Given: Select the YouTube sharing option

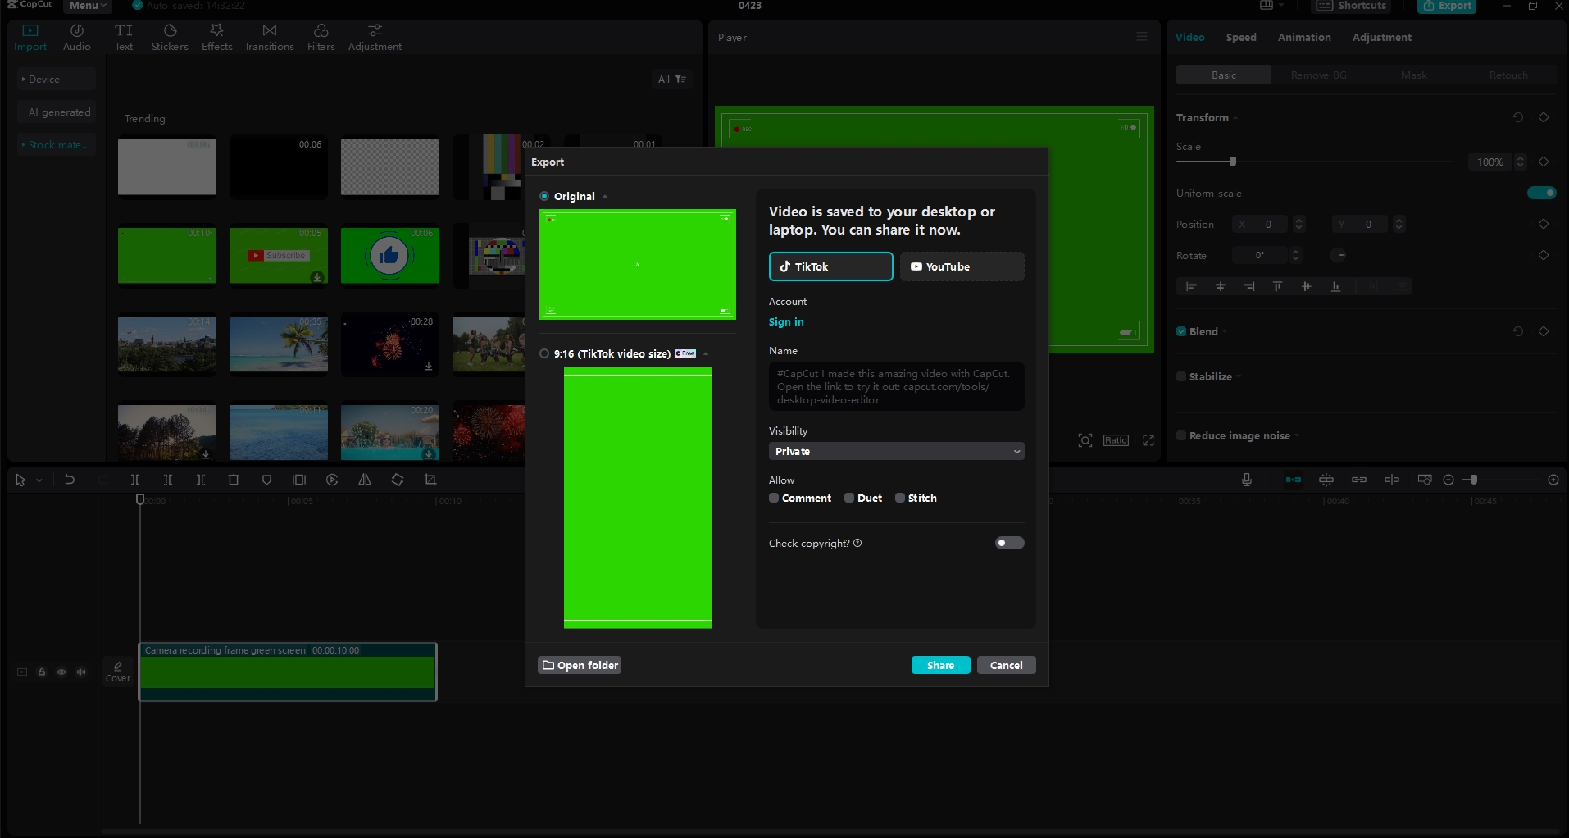Looking at the screenshot, I should point(960,266).
